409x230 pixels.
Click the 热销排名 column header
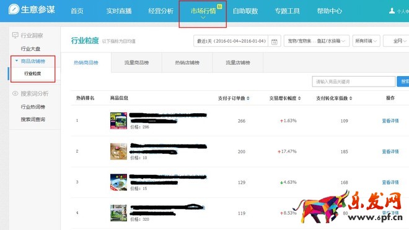86,98
